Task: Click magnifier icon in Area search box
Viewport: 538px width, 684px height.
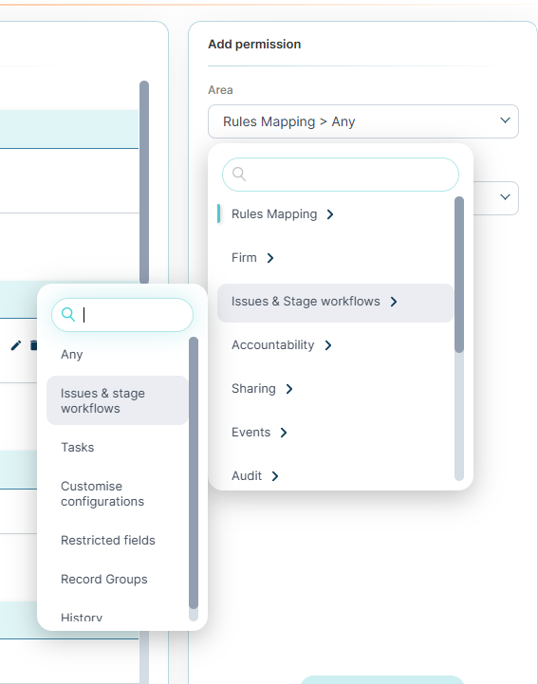Action: pyautogui.click(x=239, y=174)
